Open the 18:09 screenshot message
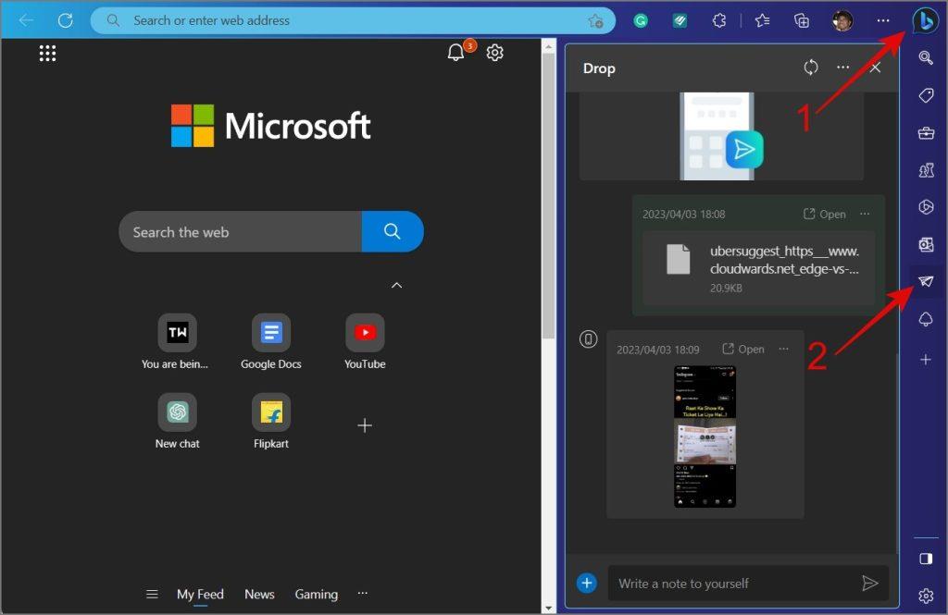The image size is (948, 615). (743, 350)
